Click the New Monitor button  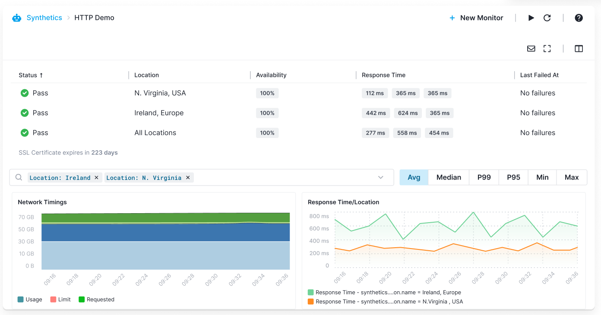click(x=476, y=18)
